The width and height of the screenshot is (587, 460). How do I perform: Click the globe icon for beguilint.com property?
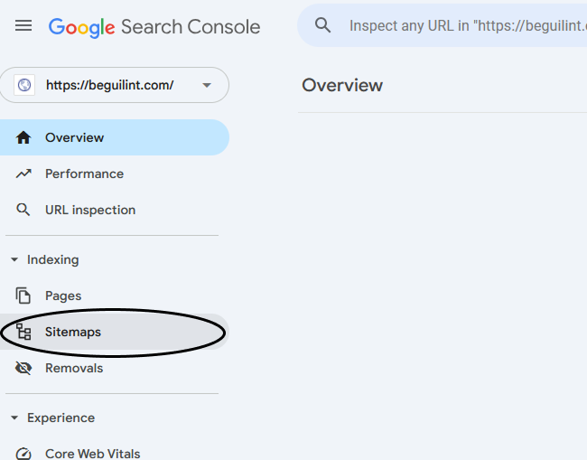24,85
